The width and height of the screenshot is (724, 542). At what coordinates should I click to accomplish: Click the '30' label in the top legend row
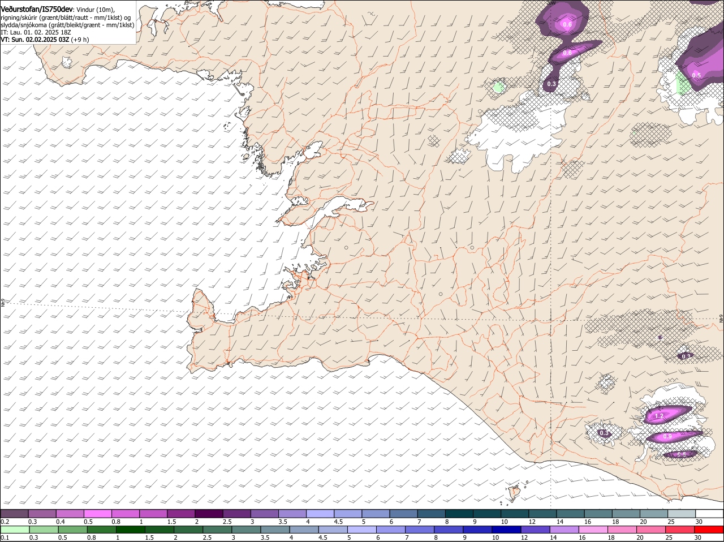point(699,522)
